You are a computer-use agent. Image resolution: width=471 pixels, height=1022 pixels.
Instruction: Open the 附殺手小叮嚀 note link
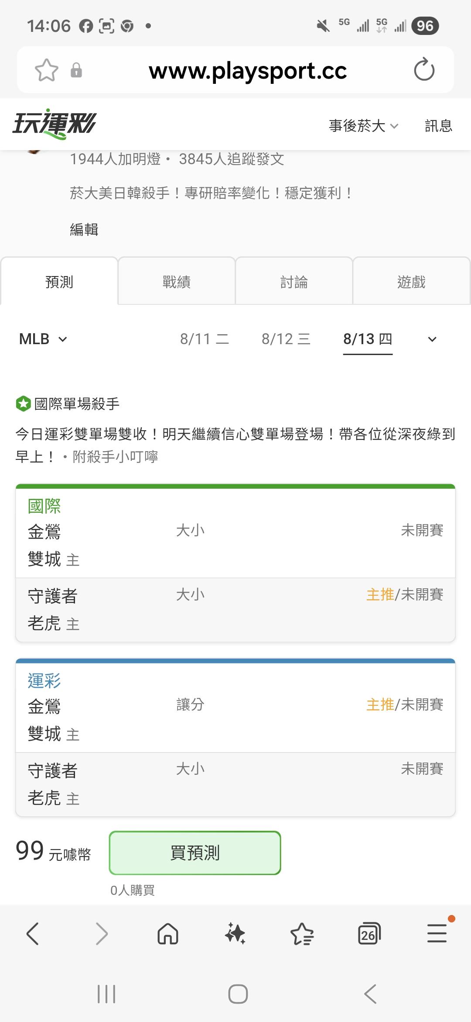[x=115, y=457]
